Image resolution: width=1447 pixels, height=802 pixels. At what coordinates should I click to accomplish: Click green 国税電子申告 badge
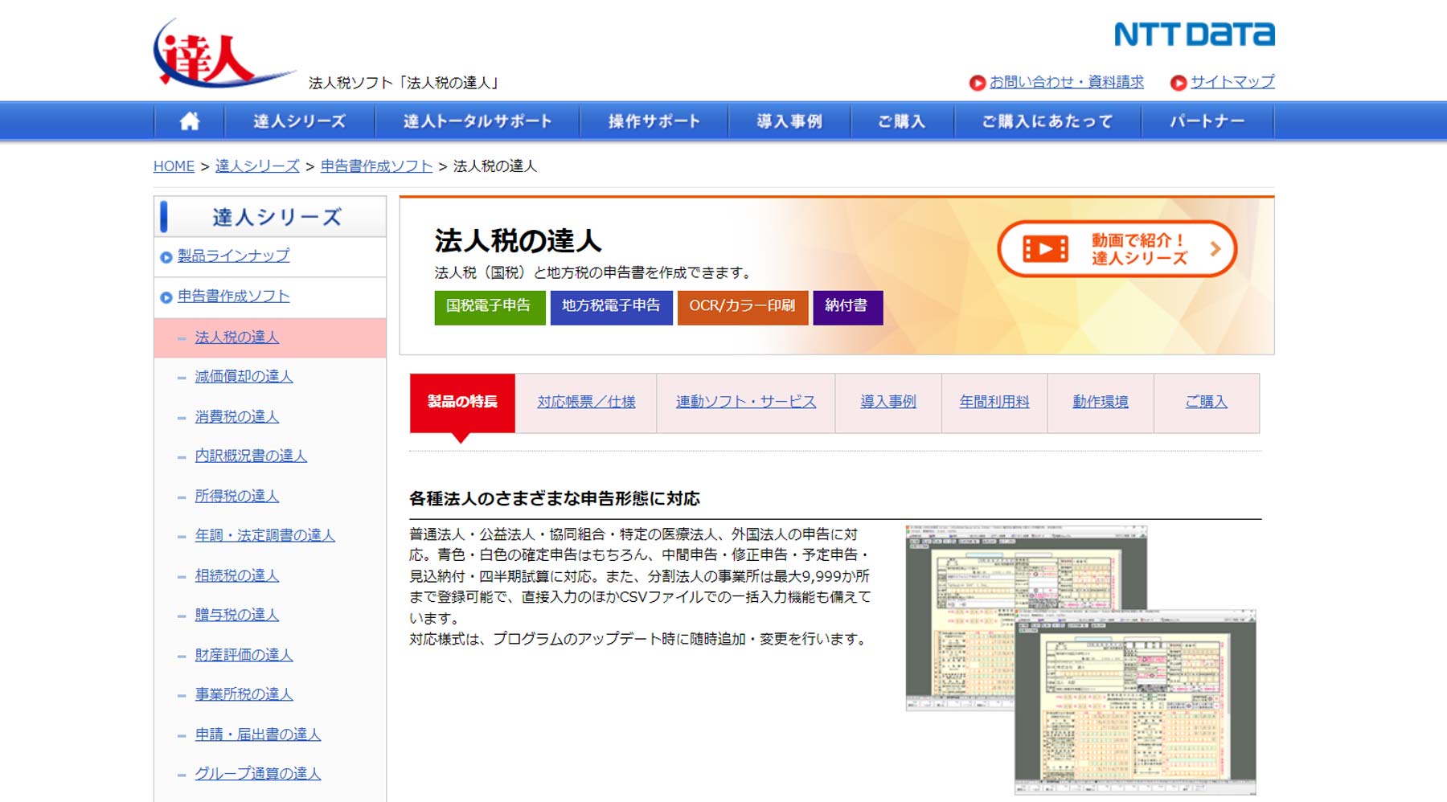click(x=490, y=308)
